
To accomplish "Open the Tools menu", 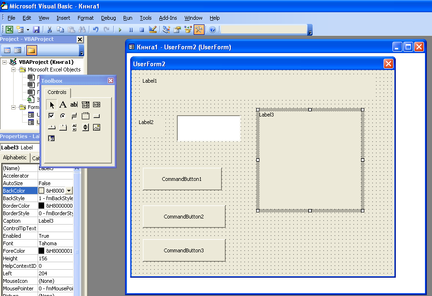I will pyautogui.click(x=145, y=18).
